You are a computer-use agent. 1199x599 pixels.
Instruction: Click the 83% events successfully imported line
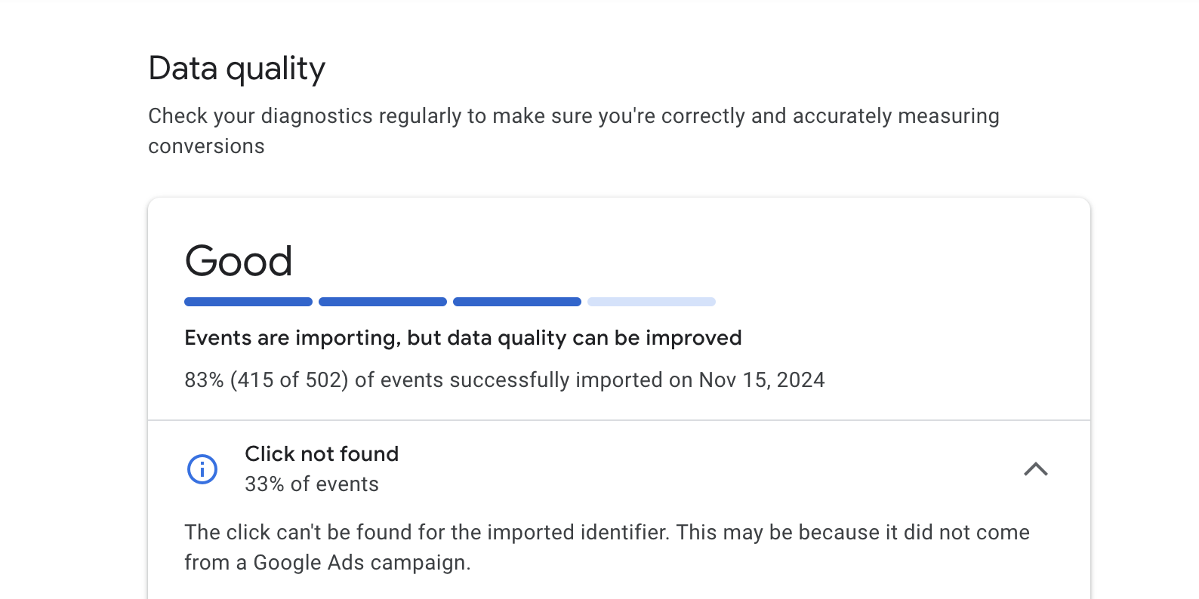tap(504, 379)
